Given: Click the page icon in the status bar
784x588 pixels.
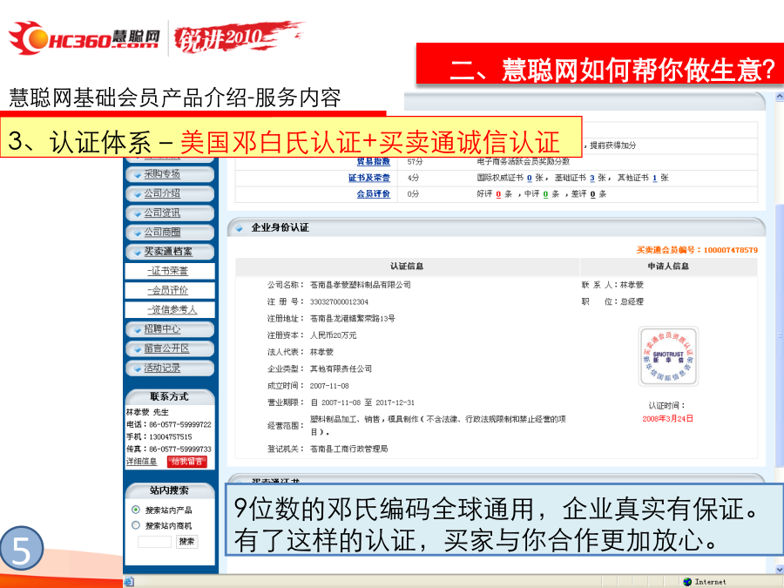Looking at the screenshot, I should click(129, 582).
